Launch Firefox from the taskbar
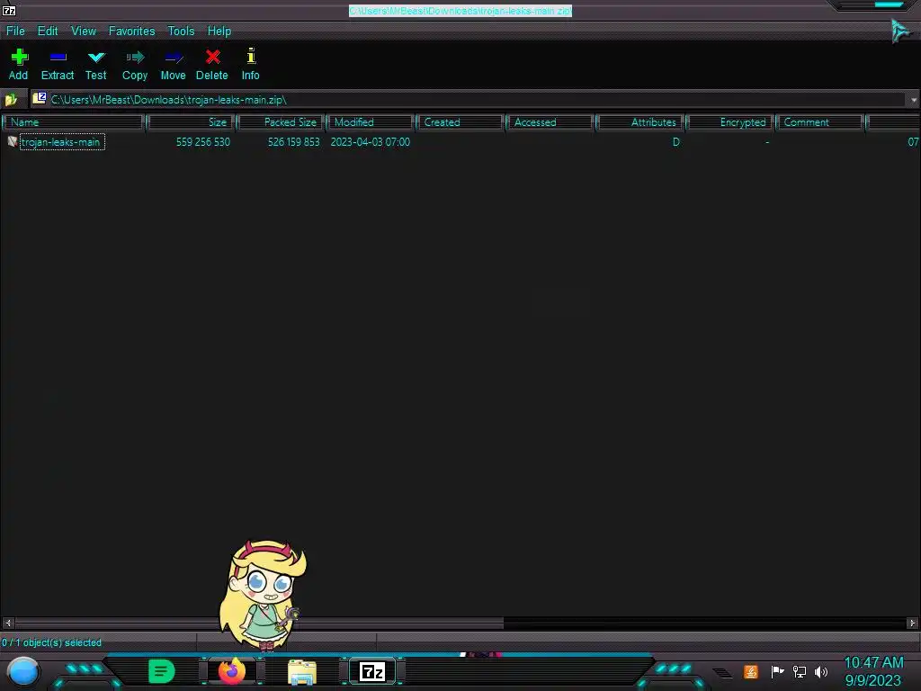Viewport: 921px width, 691px height. (x=232, y=671)
